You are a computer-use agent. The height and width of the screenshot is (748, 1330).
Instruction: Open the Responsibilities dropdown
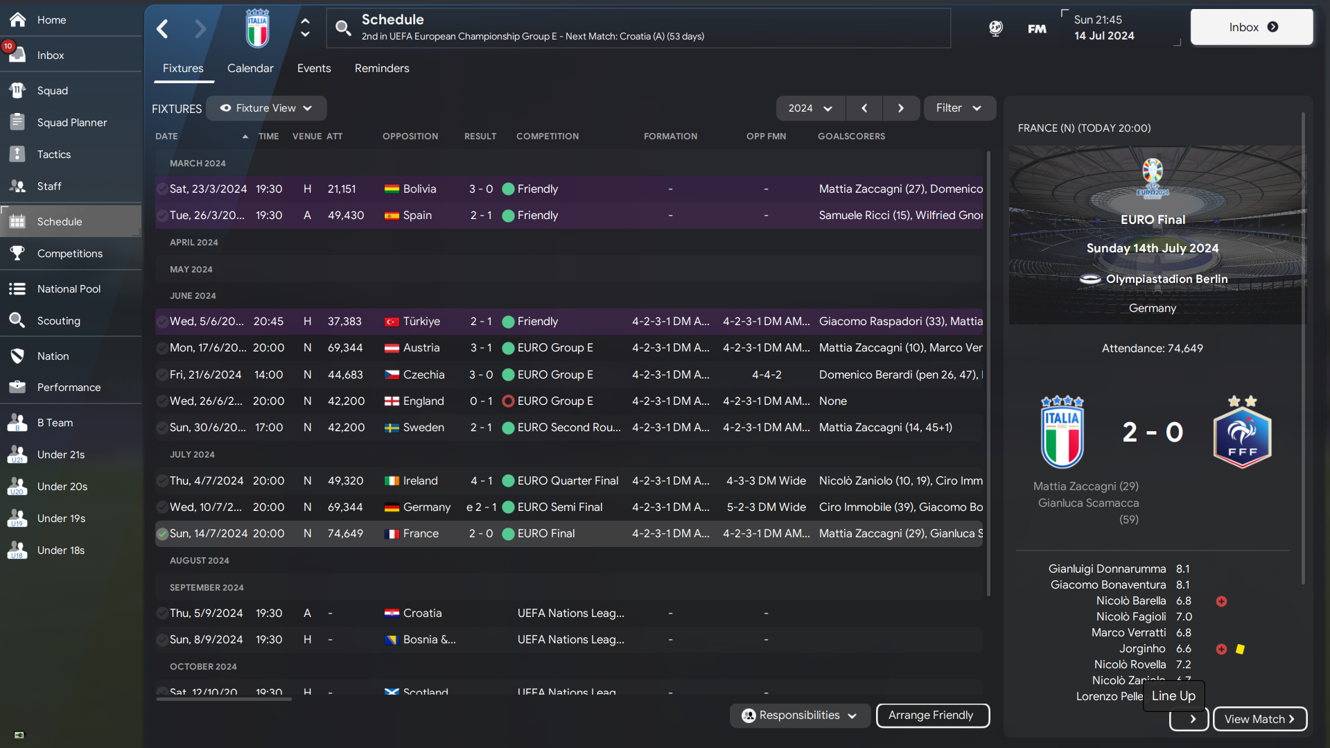(800, 715)
